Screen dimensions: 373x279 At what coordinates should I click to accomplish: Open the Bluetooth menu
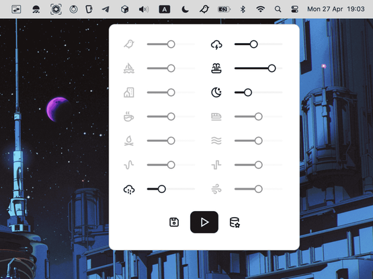(243, 9)
